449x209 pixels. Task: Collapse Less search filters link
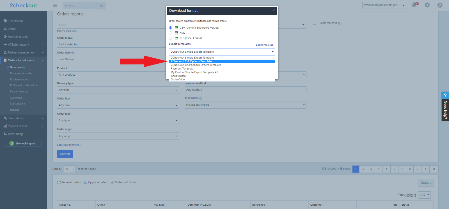69,145
